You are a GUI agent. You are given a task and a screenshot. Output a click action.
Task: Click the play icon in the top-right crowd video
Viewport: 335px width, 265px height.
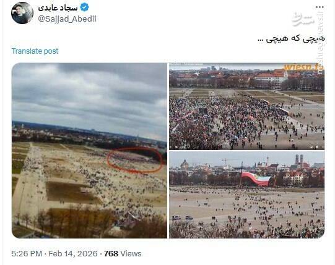point(171,147)
